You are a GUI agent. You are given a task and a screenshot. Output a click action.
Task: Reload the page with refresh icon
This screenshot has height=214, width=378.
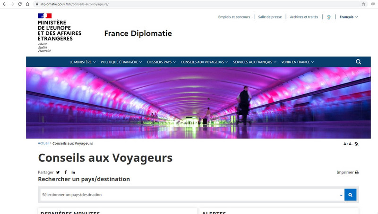[20, 4]
